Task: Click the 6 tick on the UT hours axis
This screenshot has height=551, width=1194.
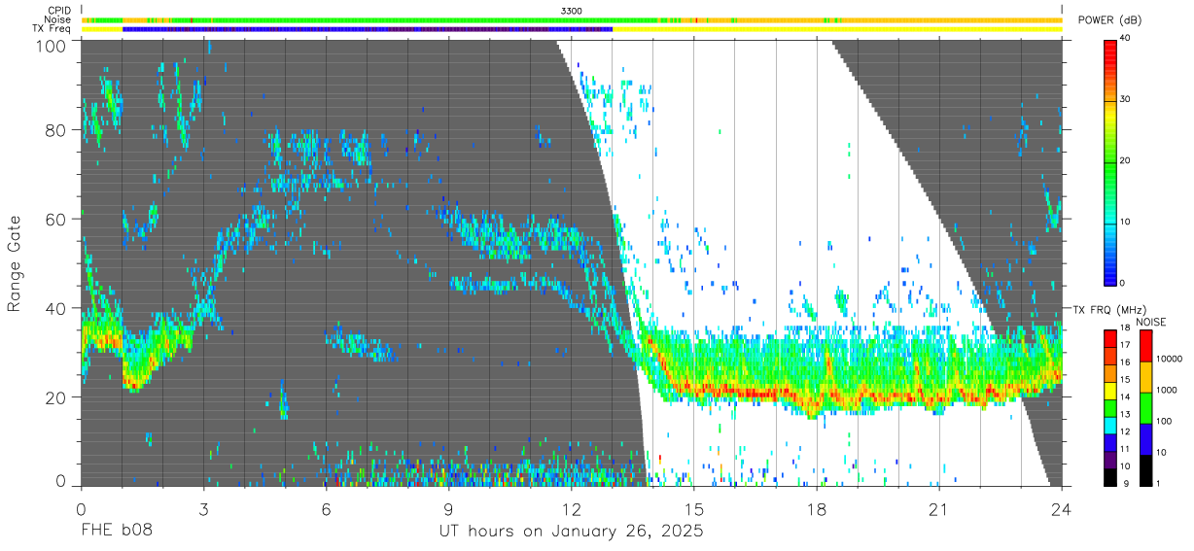Action: [326, 508]
